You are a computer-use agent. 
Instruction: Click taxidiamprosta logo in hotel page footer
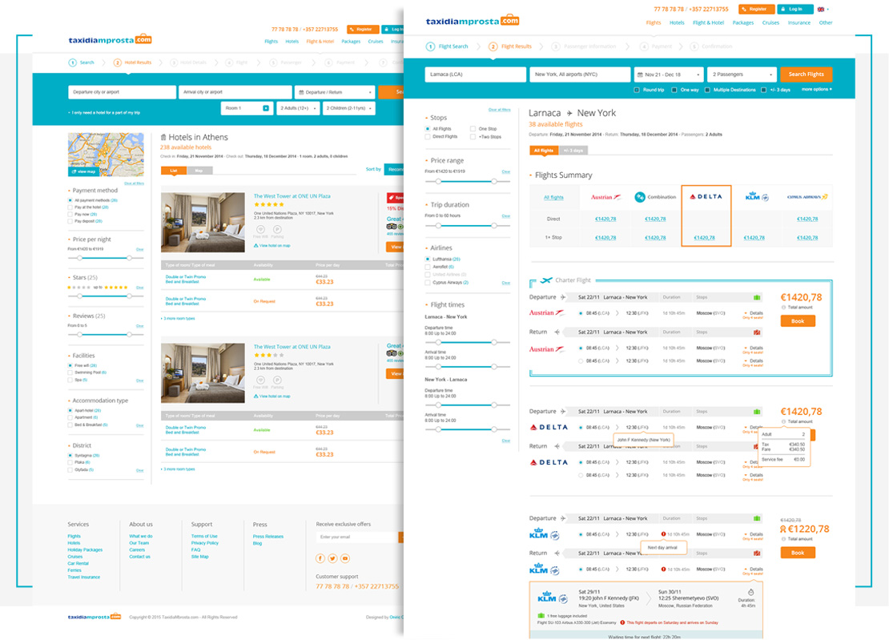[x=95, y=617]
